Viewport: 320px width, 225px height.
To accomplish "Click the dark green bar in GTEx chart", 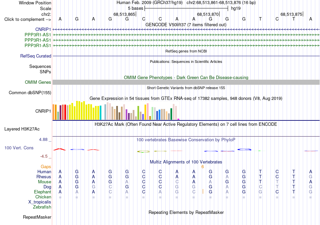I will click(x=171, y=114).
